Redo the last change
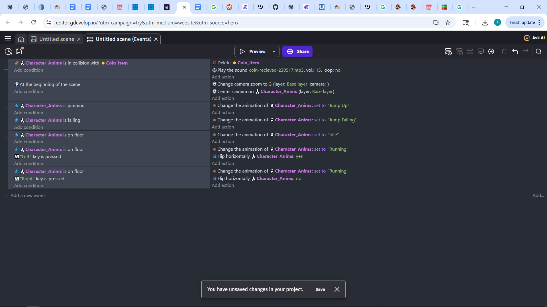Screen dimensions: 547x307 click(x=526, y=51)
